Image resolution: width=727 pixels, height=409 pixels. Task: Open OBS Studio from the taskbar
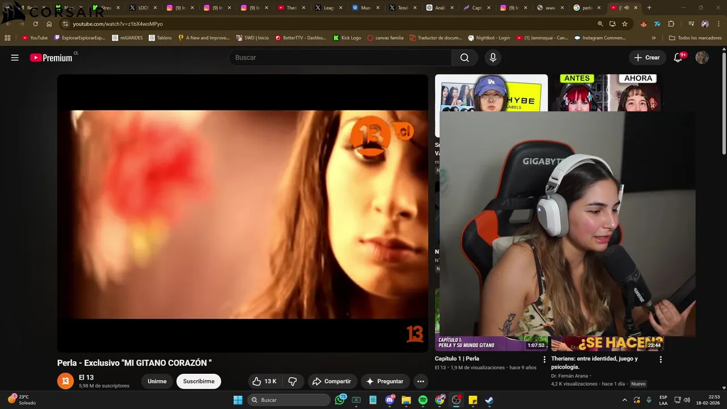pyautogui.click(x=456, y=400)
